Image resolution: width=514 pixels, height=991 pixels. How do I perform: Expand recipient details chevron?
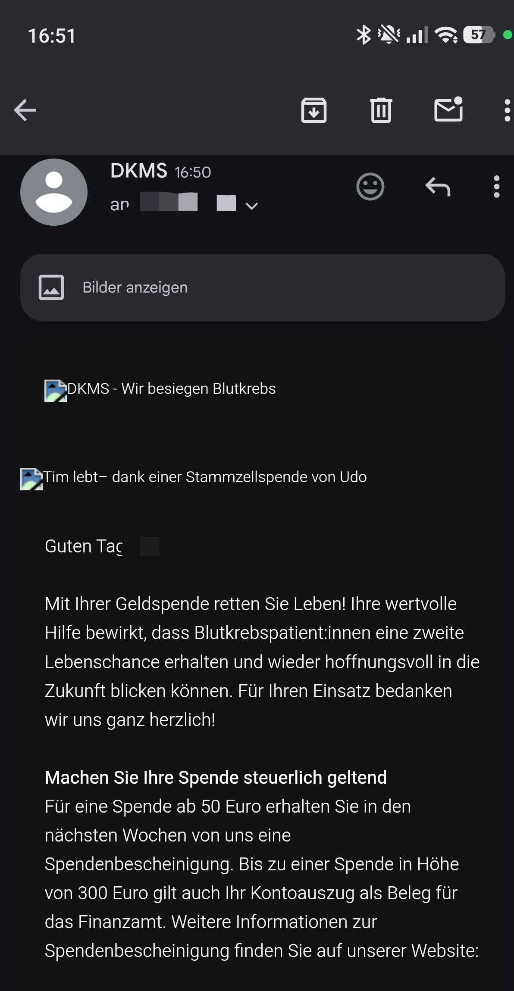click(251, 206)
